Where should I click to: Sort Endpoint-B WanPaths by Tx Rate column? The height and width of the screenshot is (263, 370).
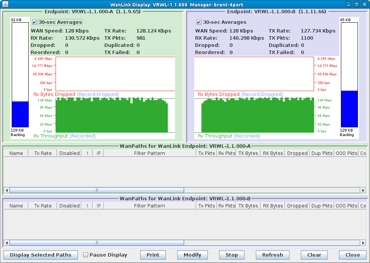43,206
